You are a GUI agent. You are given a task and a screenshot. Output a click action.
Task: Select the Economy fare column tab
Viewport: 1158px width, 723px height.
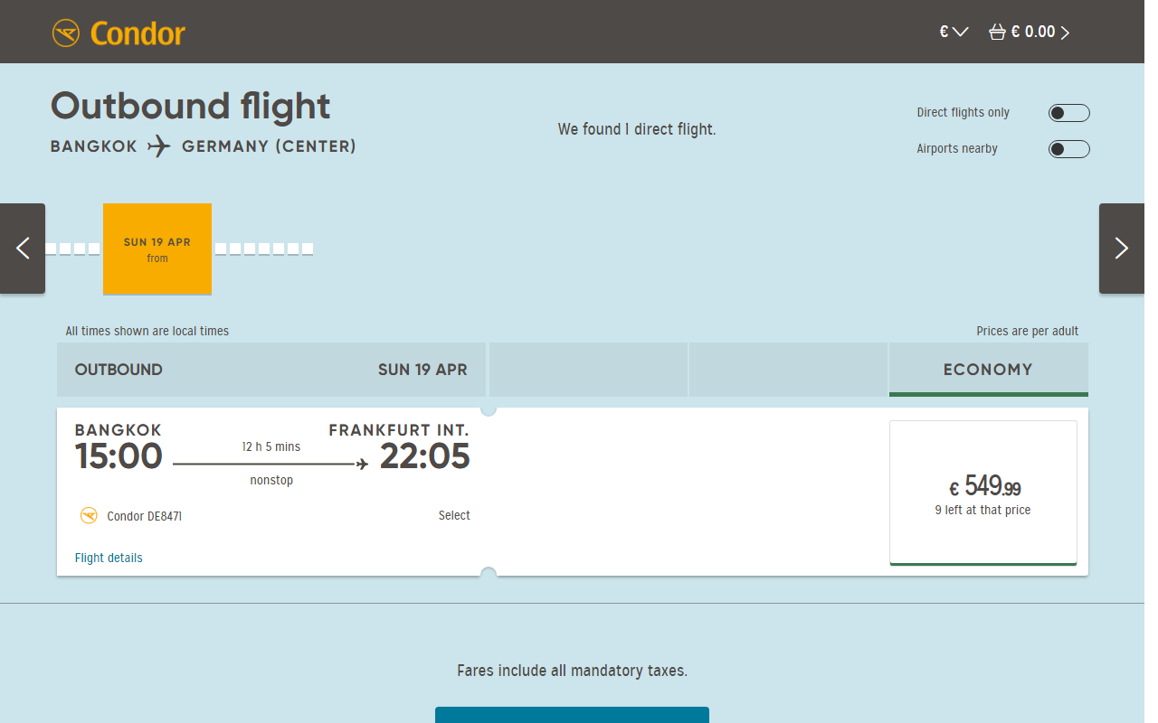click(x=988, y=370)
